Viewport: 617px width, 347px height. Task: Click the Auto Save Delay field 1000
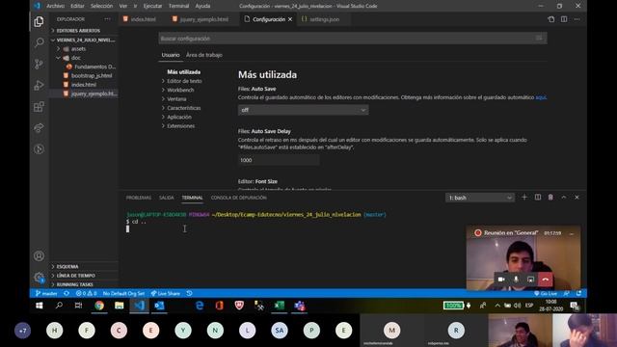click(x=279, y=160)
